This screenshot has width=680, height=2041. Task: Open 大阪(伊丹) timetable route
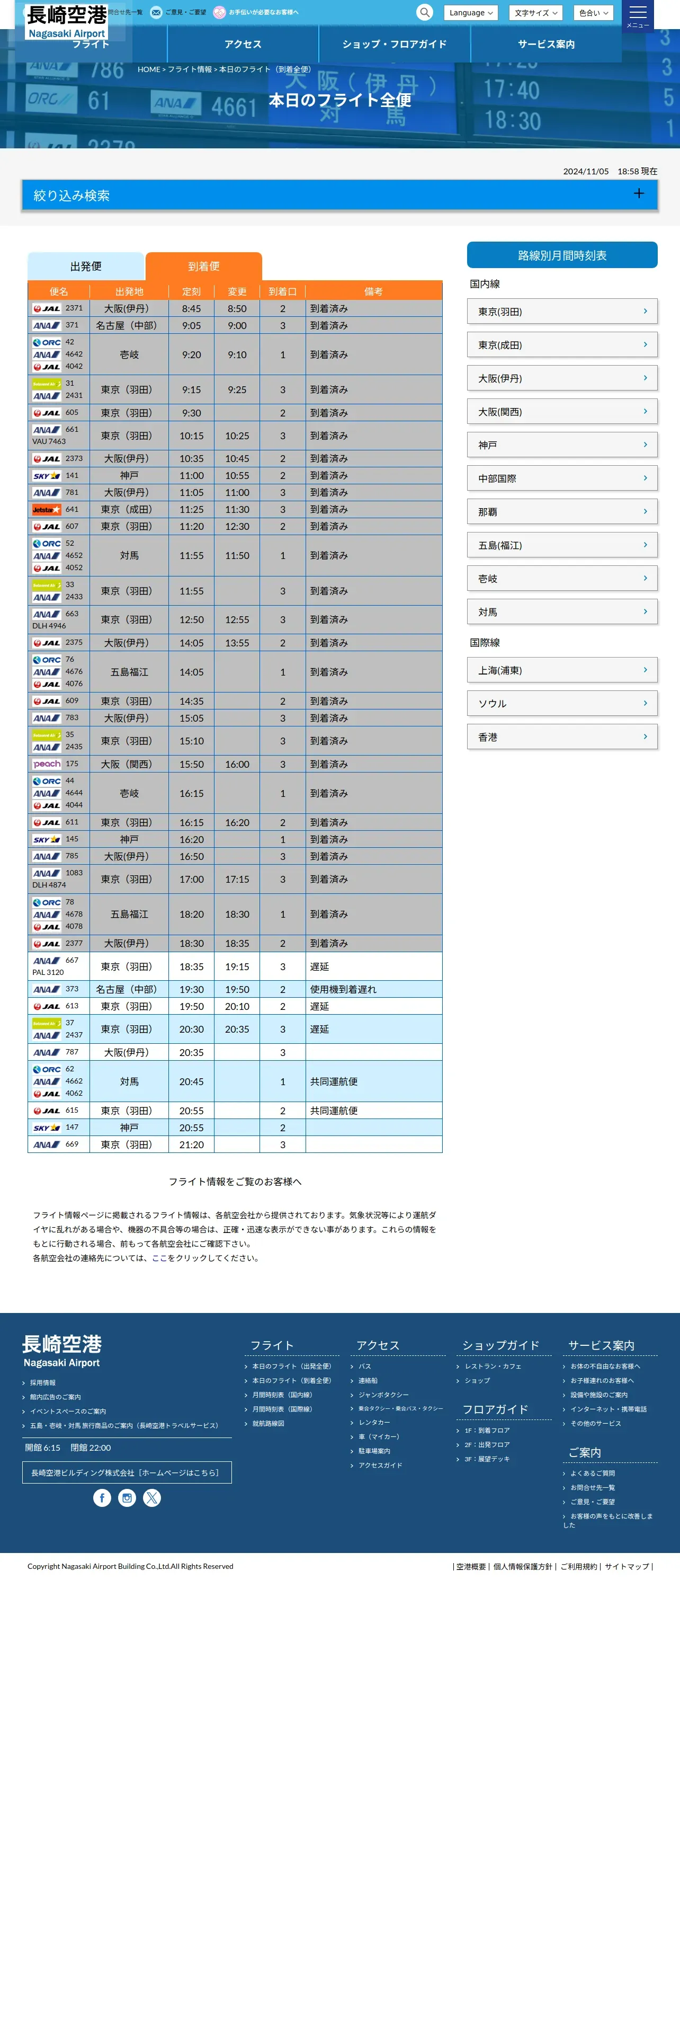click(562, 378)
